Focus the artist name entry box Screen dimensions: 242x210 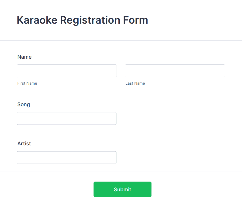click(66, 157)
